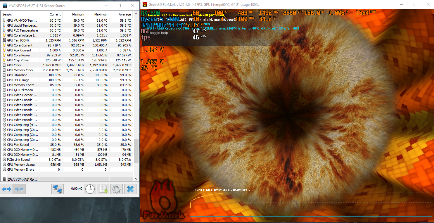Start logging with the sheet-plus icon

click(103, 189)
